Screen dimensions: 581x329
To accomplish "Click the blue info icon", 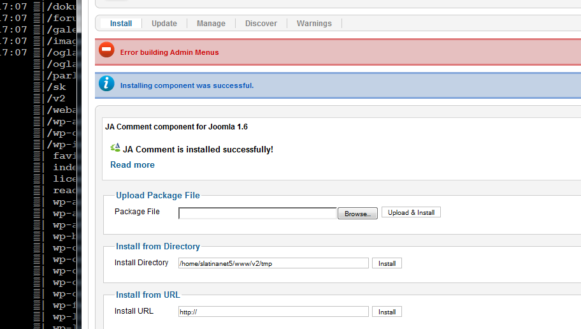I will point(106,84).
